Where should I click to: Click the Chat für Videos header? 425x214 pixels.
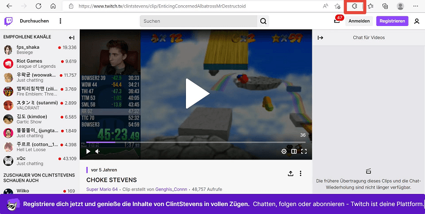pos(369,38)
